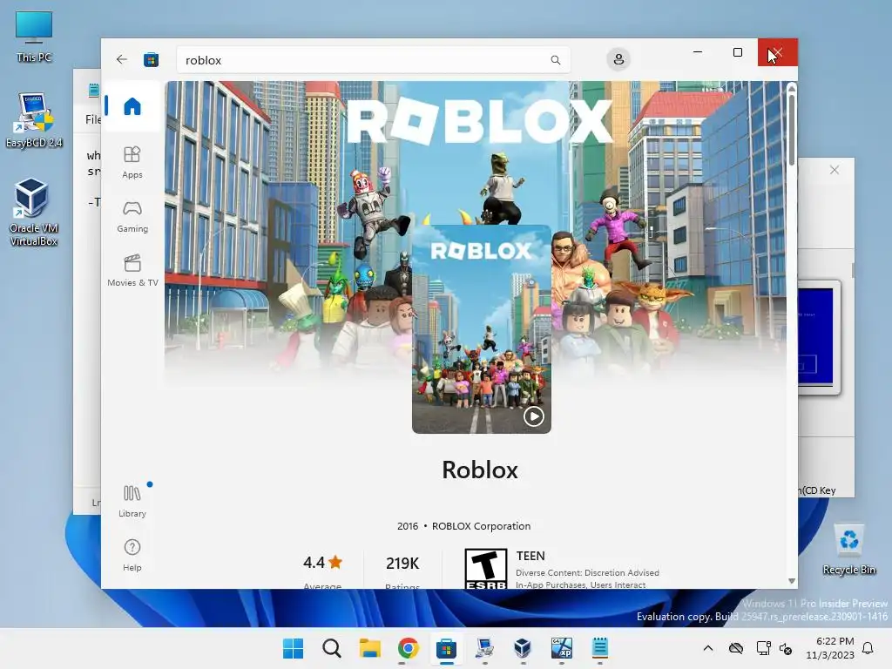Image resolution: width=892 pixels, height=669 pixels.
Task: Click the scroll up arrow in the Store
Action: 791,86
